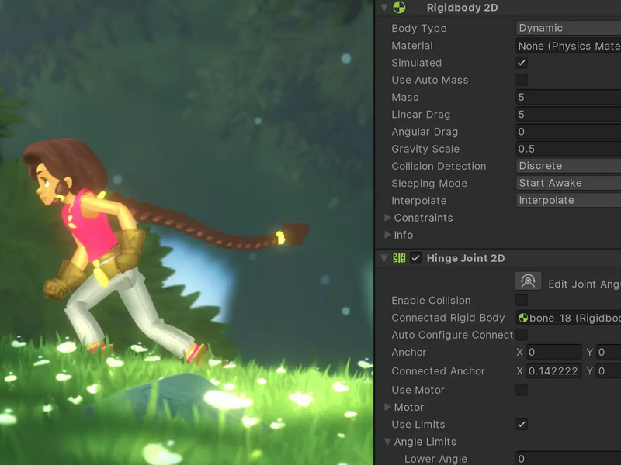Click the Connected Anchor X value field

coord(553,371)
